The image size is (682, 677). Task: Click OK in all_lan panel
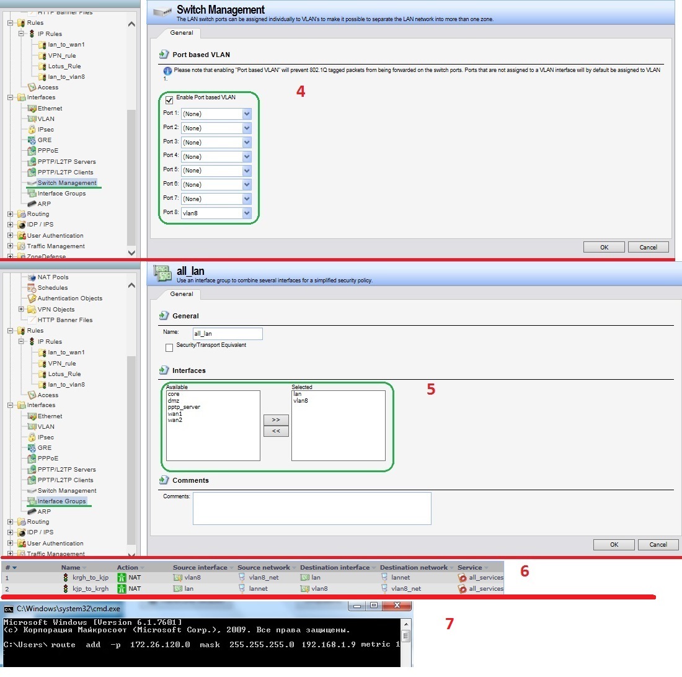click(614, 545)
